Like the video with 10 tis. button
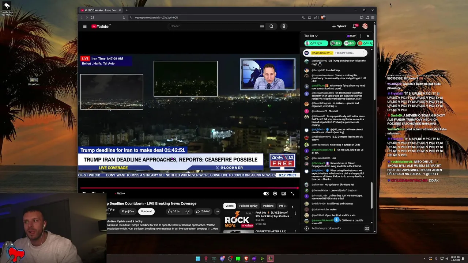Screen dimensions: 468x263 click(174, 211)
